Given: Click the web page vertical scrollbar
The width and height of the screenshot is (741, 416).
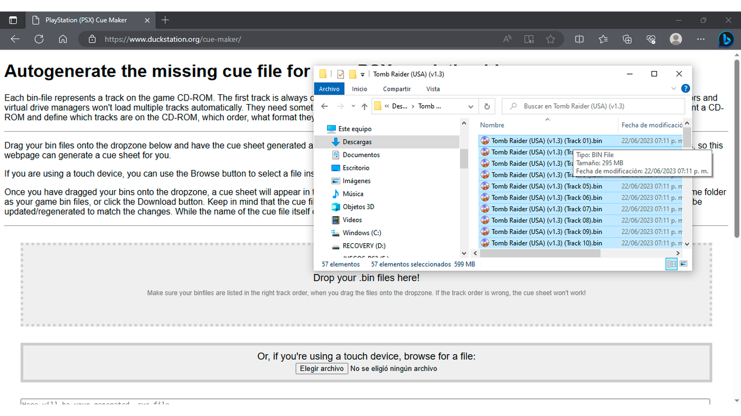Looking at the screenshot, I should [x=737, y=147].
